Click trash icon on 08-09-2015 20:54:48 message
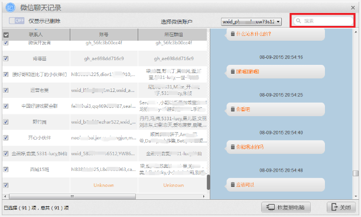 [x=233, y=185]
